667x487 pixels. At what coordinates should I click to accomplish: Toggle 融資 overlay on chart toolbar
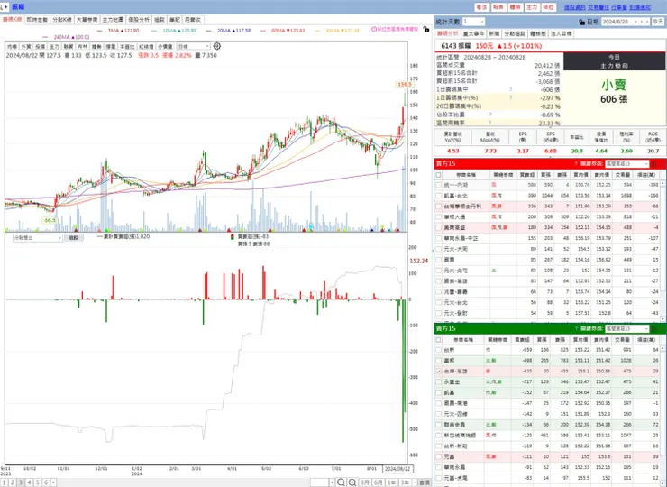click(69, 46)
